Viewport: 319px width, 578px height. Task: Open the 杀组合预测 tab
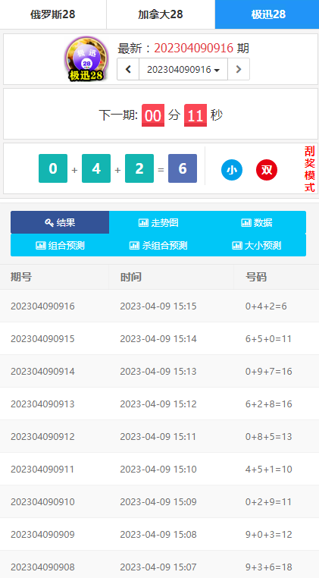(158, 245)
